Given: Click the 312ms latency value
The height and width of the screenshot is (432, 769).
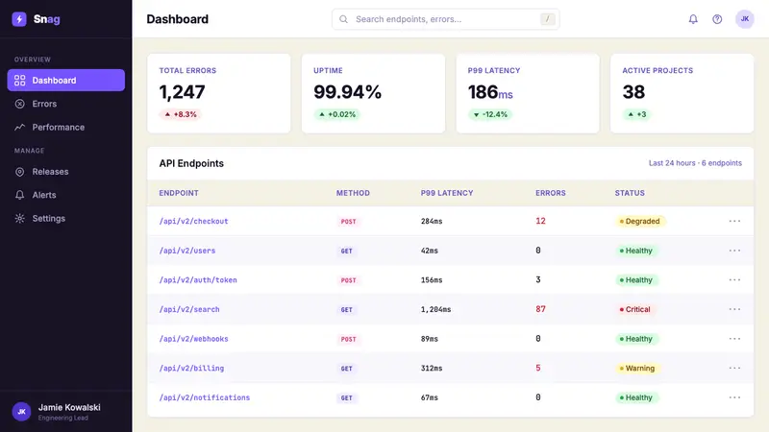Looking at the screenshot, I should pyautogui.click(x=431, y=368).
